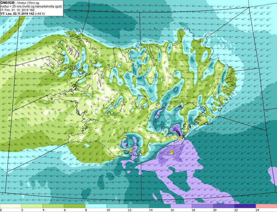Select the violet 20–22 legend swatch
Viewport: 277px width, 212px height.
[x=224, y=206]
